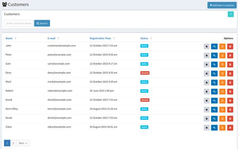The height and width of the screenshot is (149, 238).
Task: Go to pagination page 2
Action: point(13,143)
